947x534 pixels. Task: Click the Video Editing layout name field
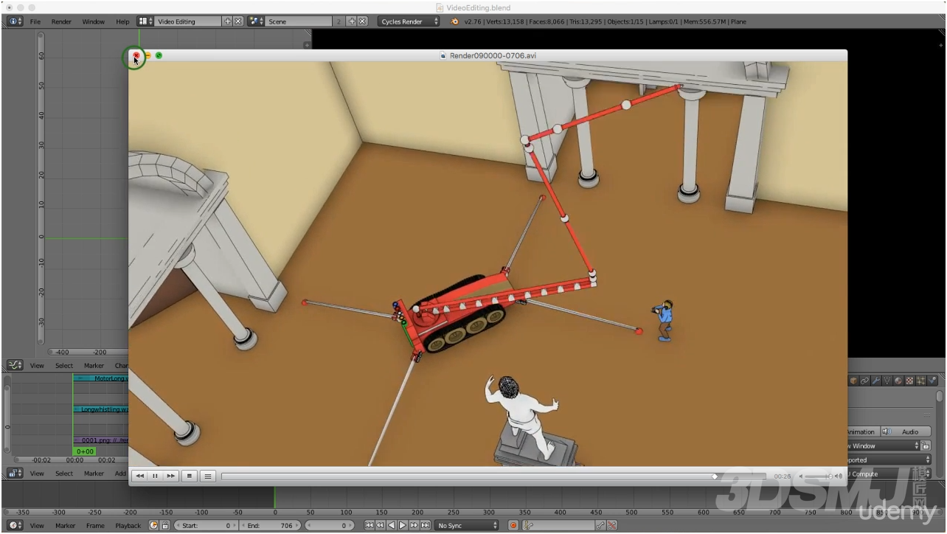pos(188,21)
